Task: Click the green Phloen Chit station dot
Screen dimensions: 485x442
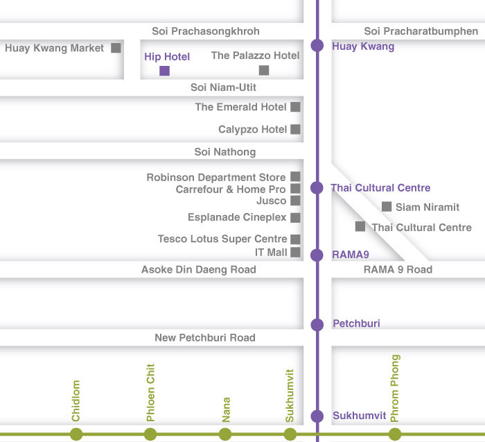Action: (x=150, y=434)
